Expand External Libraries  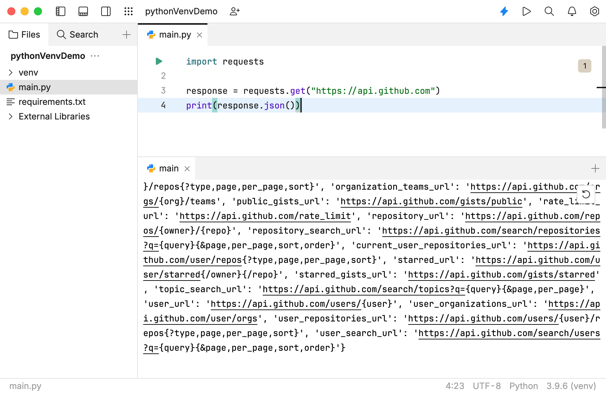[10, 116]
